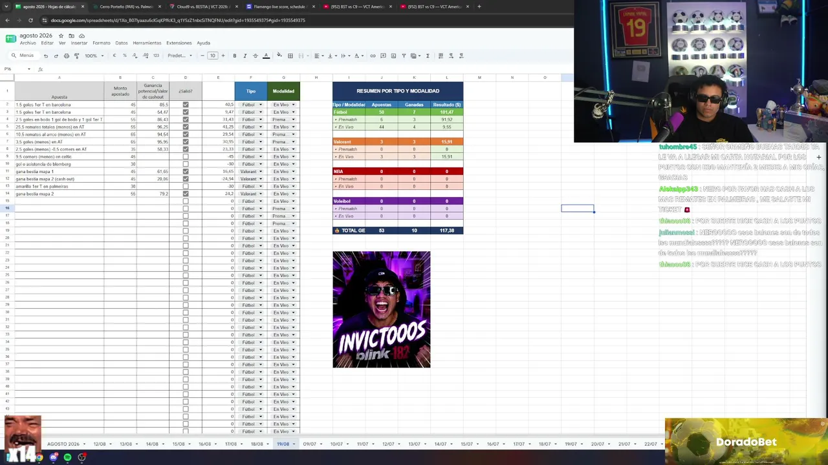Apply percent format to the cell
Screen dimensions: 828x465
125,56
